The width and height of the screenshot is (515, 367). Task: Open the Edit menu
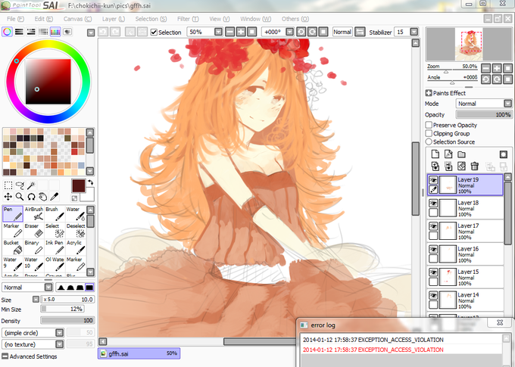click(44, 19)
